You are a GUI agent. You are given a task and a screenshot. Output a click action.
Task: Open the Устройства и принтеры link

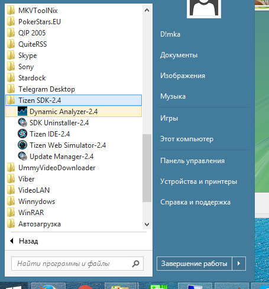199,181
